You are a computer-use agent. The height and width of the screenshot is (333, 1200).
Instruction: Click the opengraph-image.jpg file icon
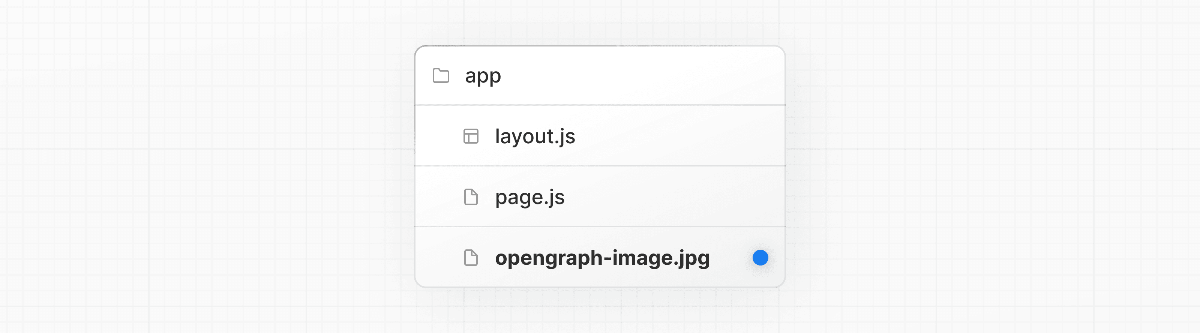pos(471,258)
